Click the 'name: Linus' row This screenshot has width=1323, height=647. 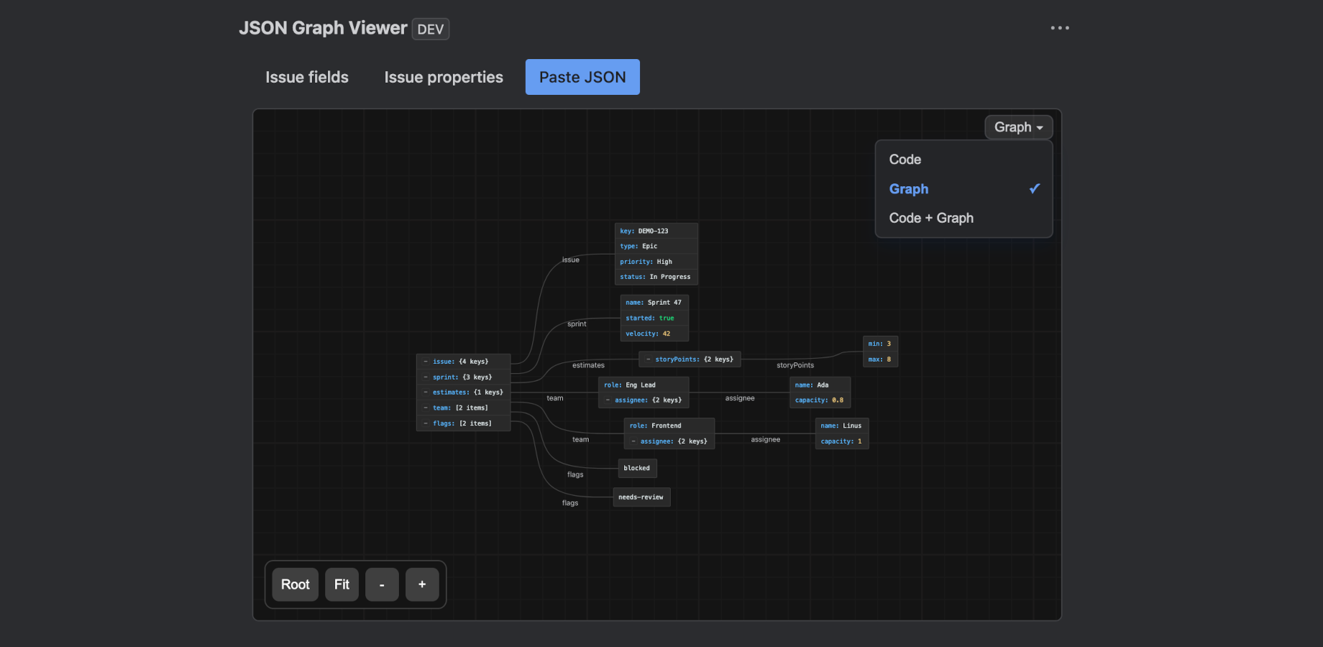(x=842, y=426)
